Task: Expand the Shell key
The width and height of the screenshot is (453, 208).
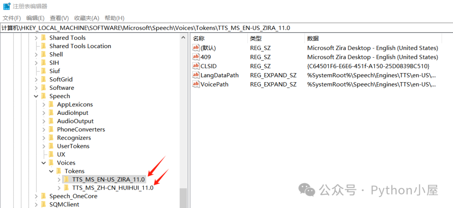Action: point(36,54)
